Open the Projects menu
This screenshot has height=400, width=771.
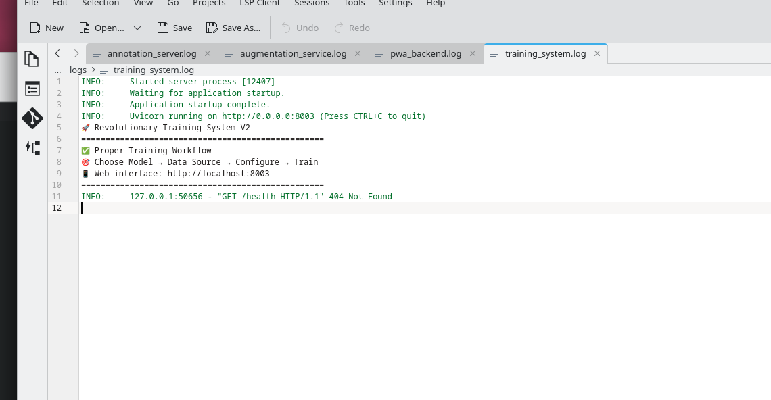(x=209, y=3)
